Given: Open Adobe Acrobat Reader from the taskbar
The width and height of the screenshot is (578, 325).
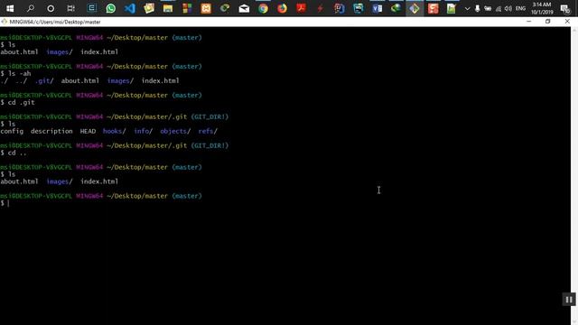Looking at the screenshot, I should point(301,8).
